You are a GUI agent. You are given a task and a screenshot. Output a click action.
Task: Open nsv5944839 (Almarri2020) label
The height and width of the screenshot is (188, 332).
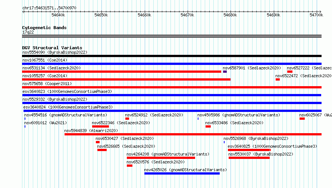(91, 131)
